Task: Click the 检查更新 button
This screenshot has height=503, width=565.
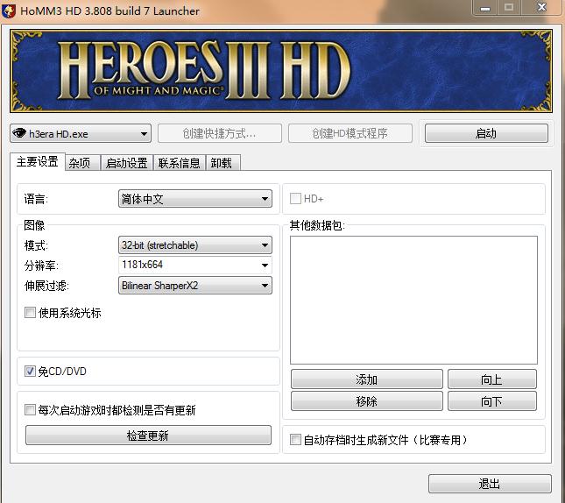Action: 148,436
